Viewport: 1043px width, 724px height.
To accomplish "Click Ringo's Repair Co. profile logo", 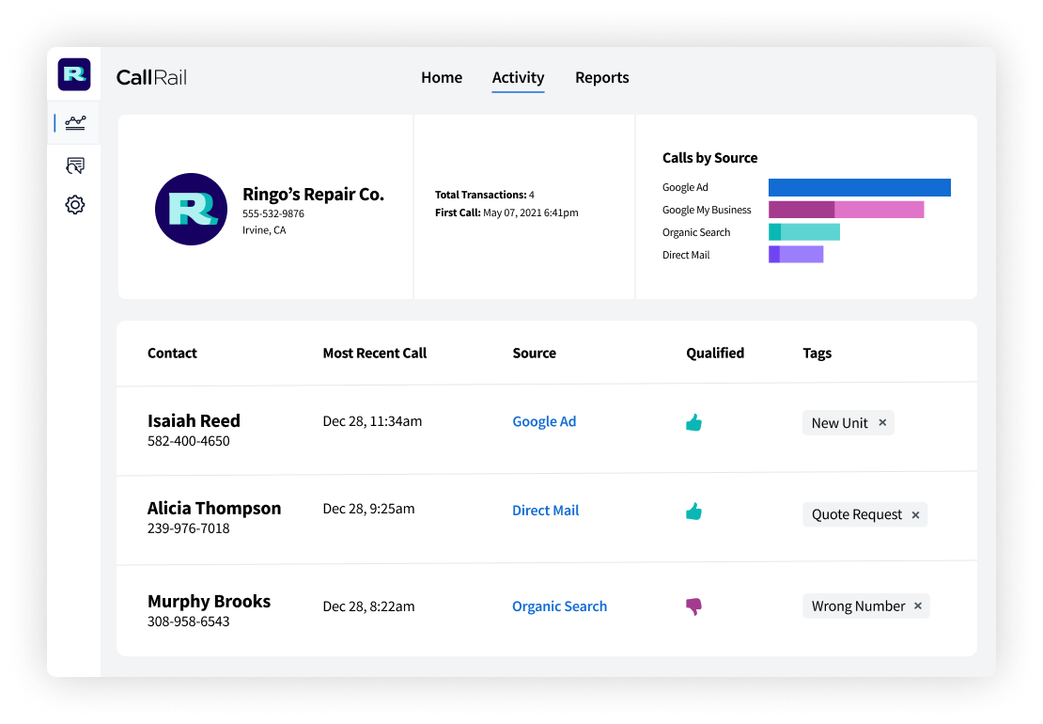I will coord(191,209).
